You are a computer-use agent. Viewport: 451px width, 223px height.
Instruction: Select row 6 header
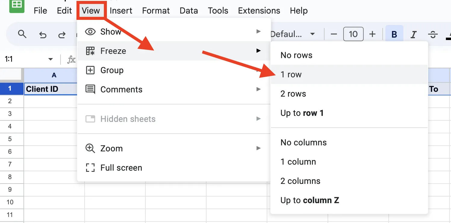(12, 152)
